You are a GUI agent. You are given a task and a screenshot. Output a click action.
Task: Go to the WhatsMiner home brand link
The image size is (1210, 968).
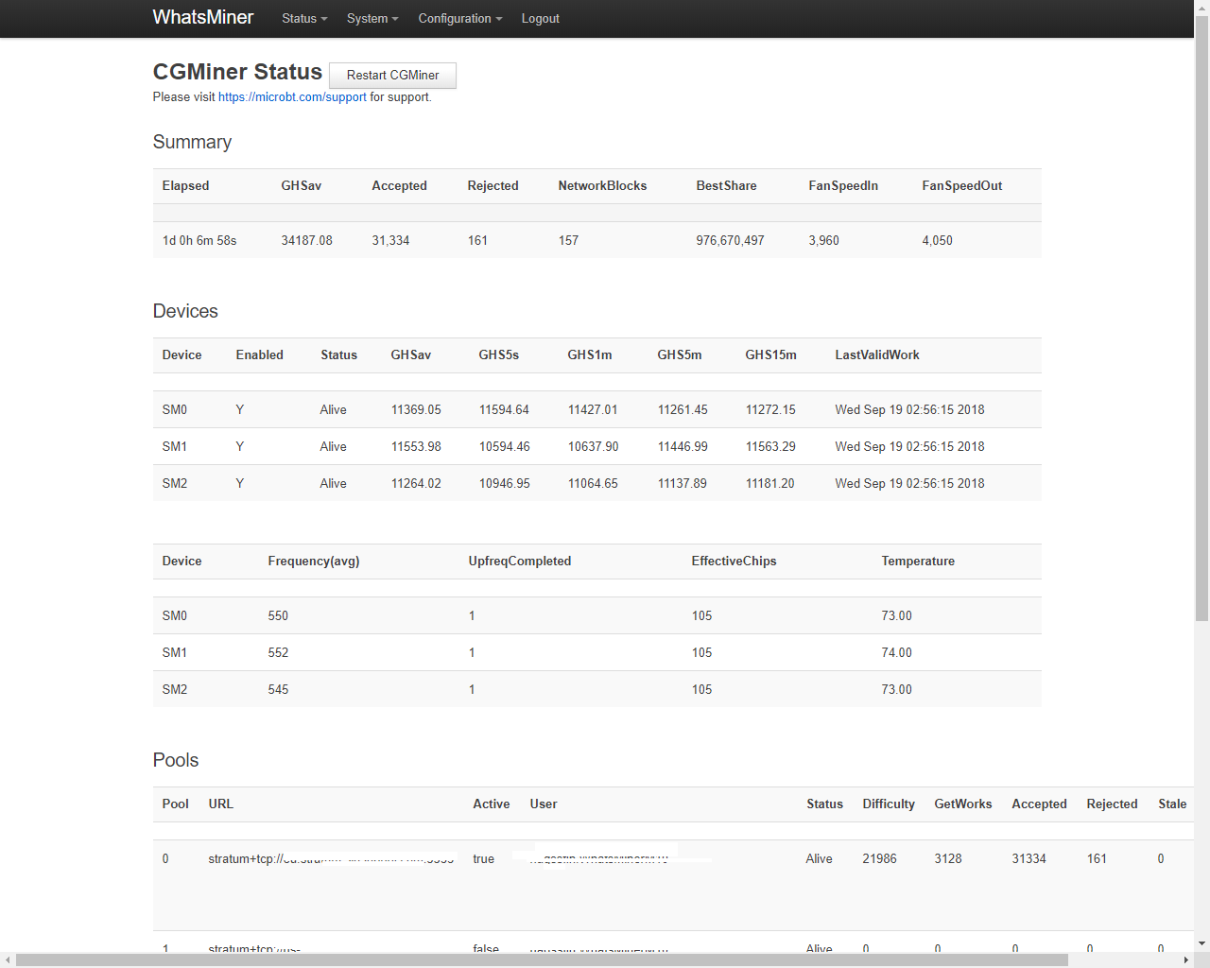pos(203,18)
